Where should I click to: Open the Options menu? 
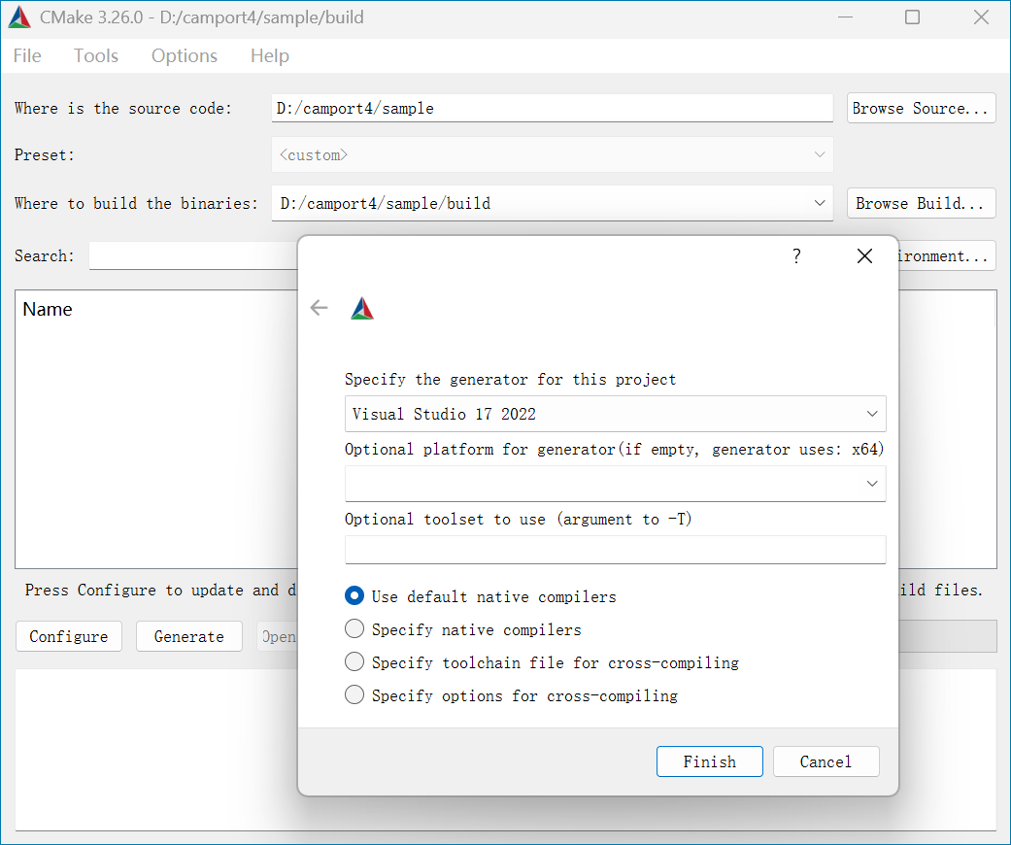pyautogui.click(x=185, y=55)
